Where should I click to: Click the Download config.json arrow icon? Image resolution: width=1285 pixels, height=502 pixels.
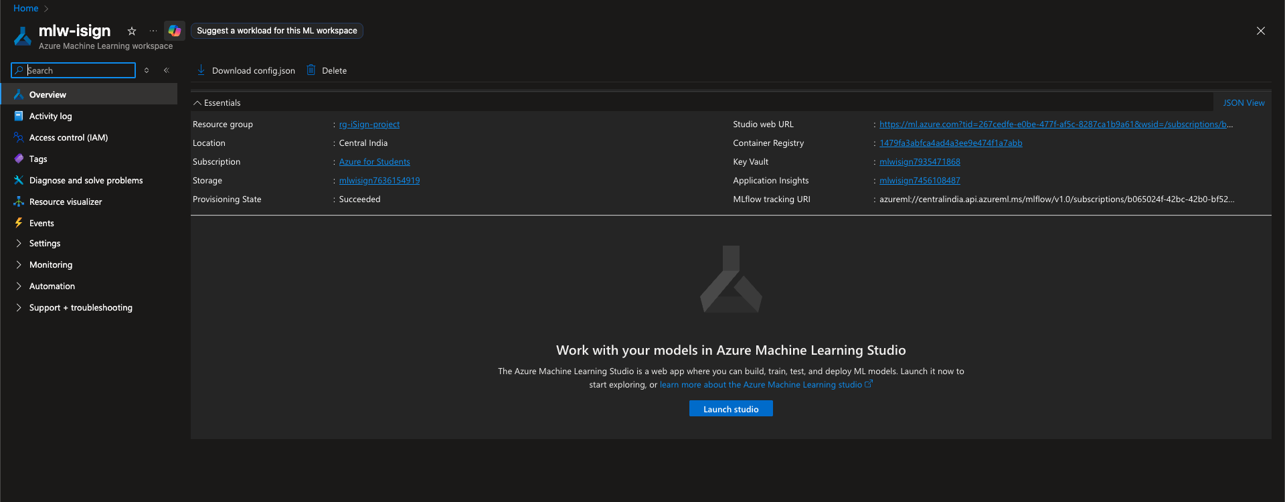point(201,70)
